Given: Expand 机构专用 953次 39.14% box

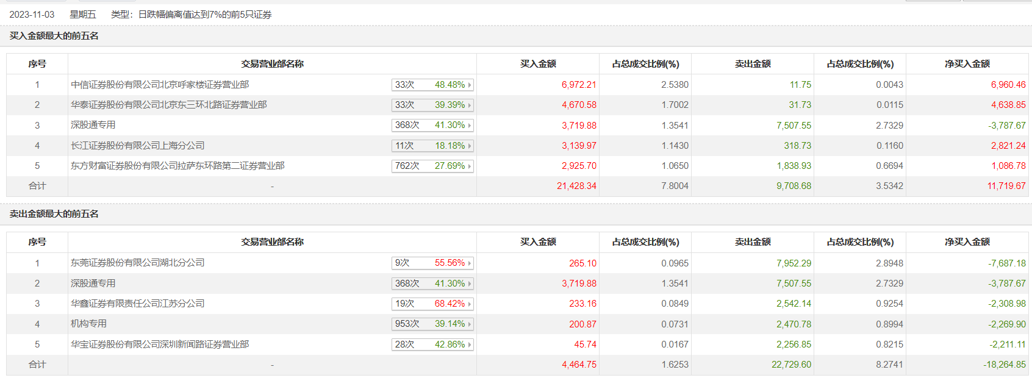Looking at the screenshot, I should [x=432, y=324].
